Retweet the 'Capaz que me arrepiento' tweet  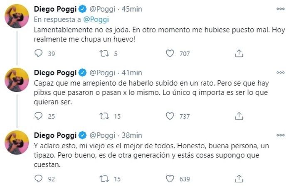106,116
